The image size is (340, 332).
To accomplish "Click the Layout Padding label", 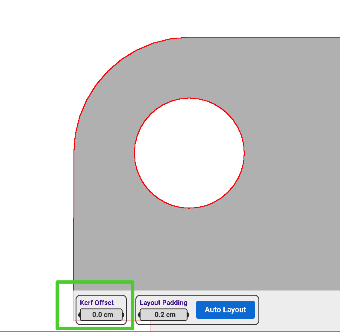I will (x=164, y=302).
